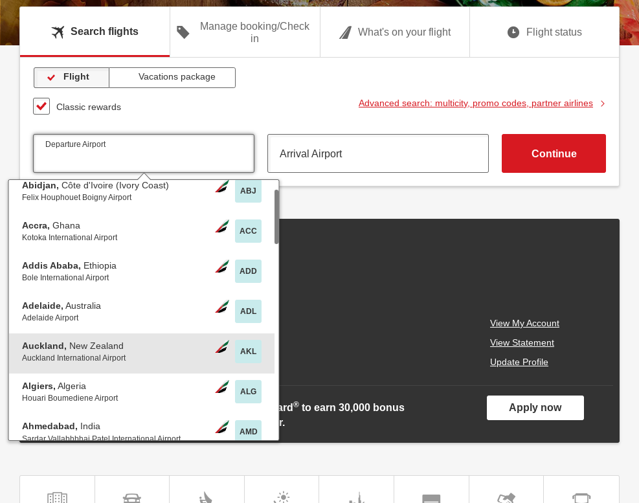The width and height of the screenshot is (639, 503).
Task: Click the hotel building icon in bottom row
Action: [x=58, y=497]
